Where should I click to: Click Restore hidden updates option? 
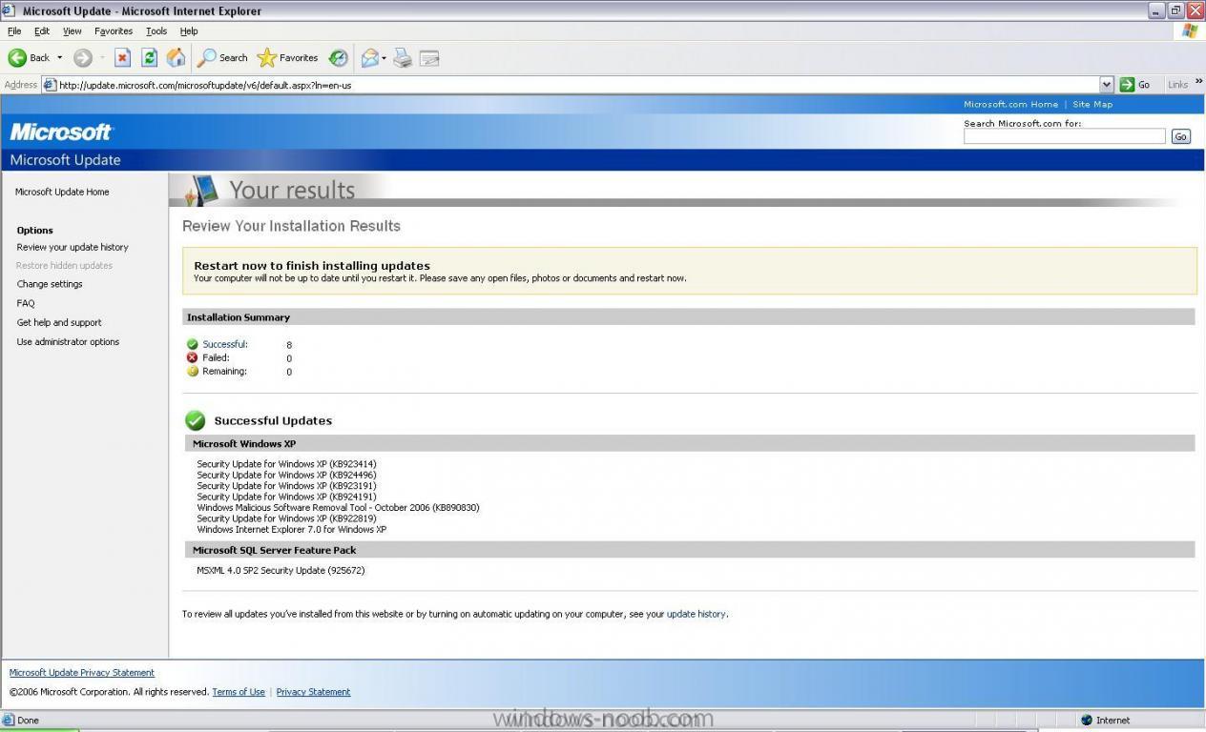pyautogui.click(x=64, y=266)
